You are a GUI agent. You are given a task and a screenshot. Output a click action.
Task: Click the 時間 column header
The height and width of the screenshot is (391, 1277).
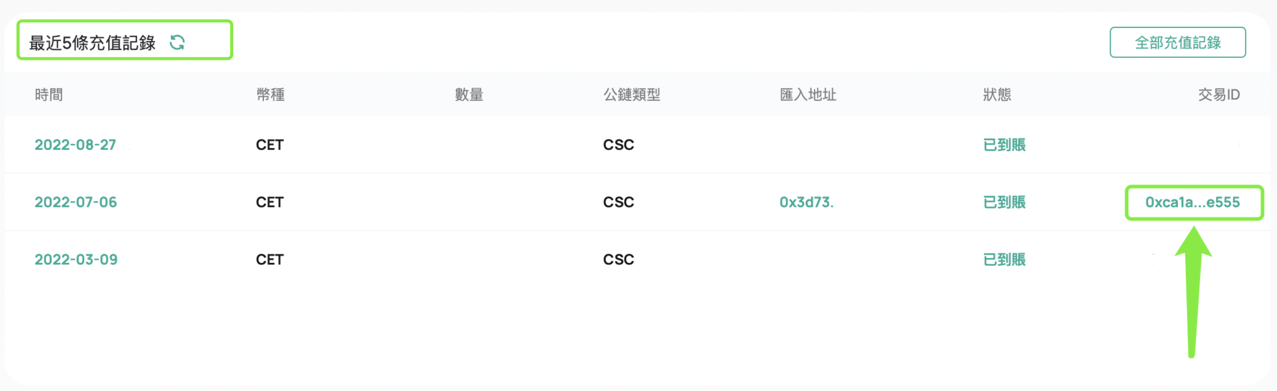(x=49, y=95)
